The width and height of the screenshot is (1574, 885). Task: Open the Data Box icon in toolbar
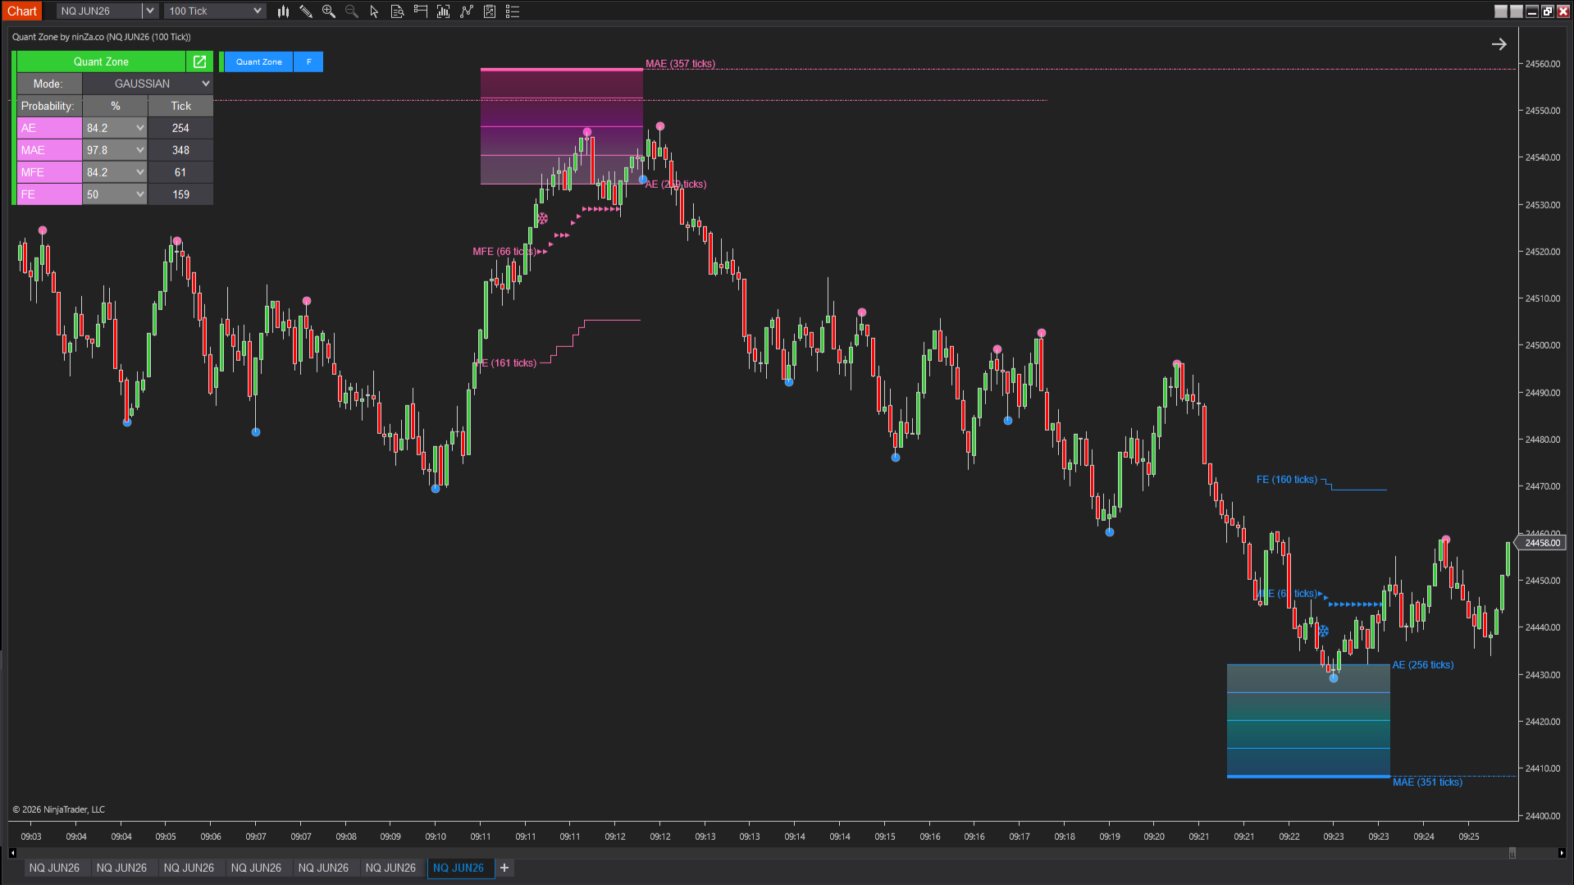398,11
